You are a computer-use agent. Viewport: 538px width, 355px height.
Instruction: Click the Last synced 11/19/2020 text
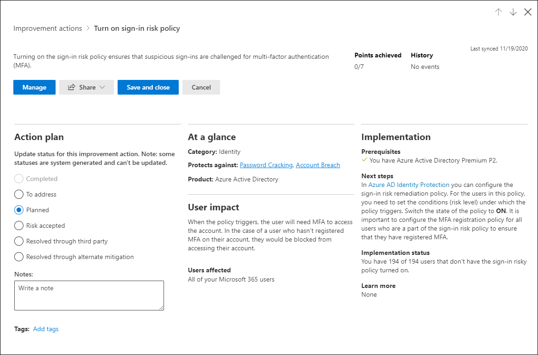(499, 48)
